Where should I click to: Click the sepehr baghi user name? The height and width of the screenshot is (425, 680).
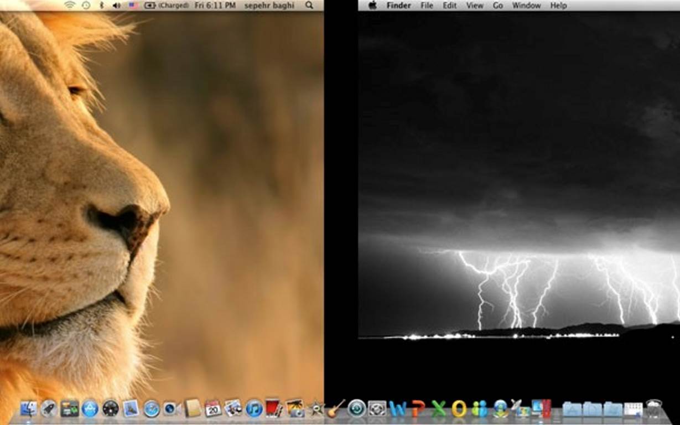pos(270,5)
